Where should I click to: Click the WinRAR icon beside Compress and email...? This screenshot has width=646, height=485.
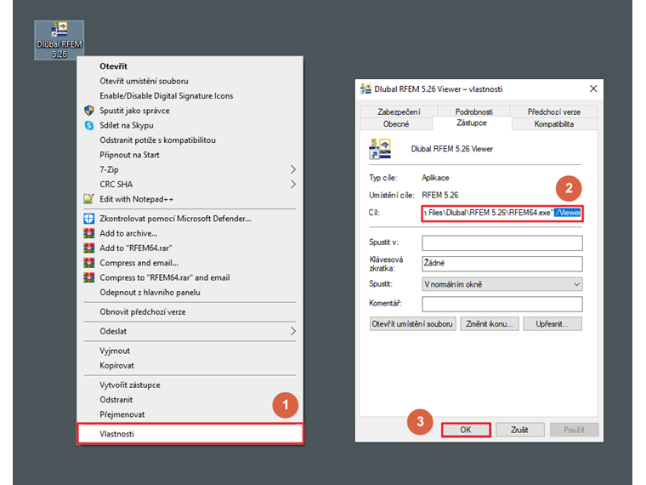89,263
